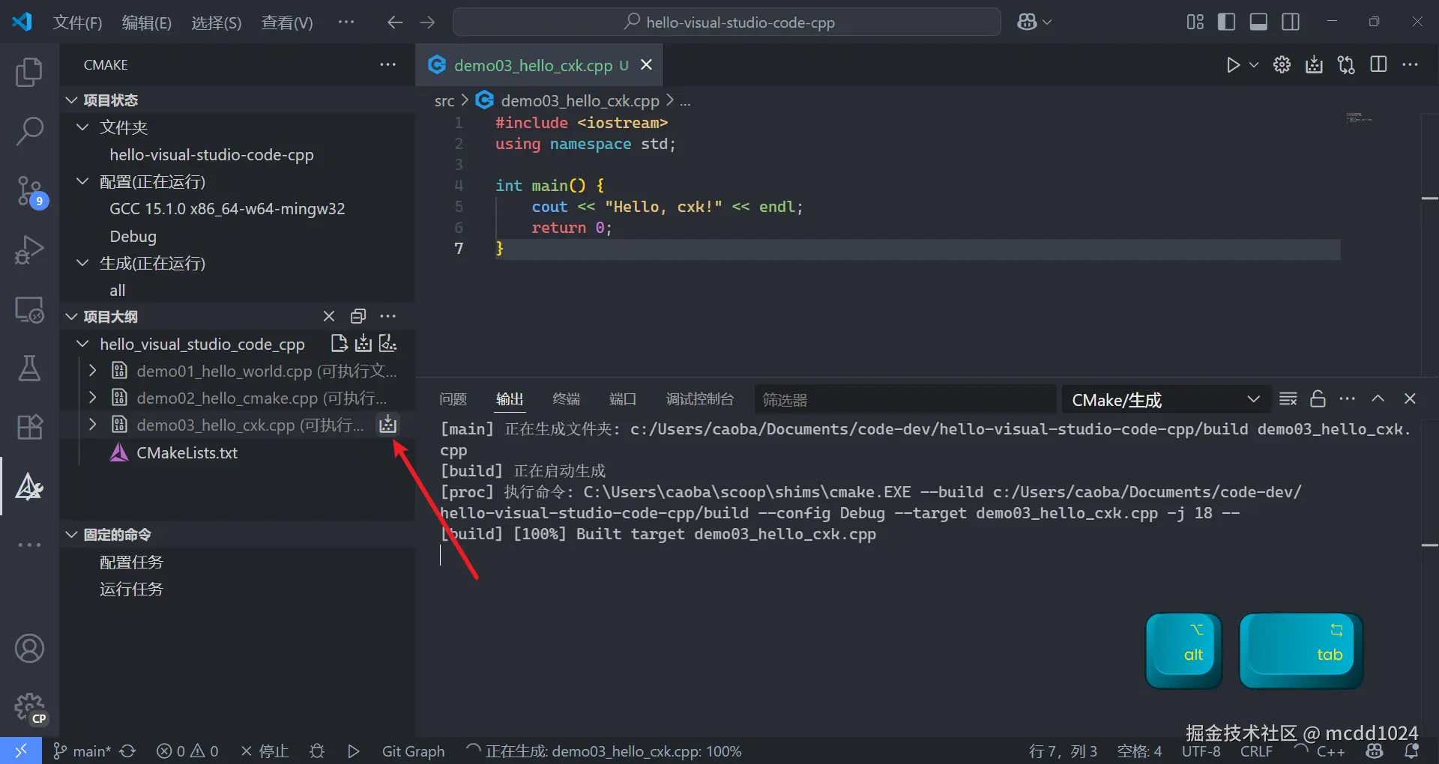Open the CMake/生成 output channel dropdown
Viewport: 1439px width, 764px height.
coord(1165,399)
